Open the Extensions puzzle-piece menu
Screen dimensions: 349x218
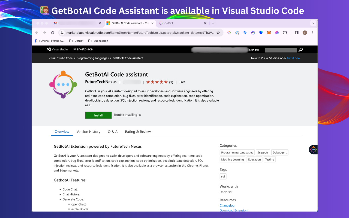[285, 33]
